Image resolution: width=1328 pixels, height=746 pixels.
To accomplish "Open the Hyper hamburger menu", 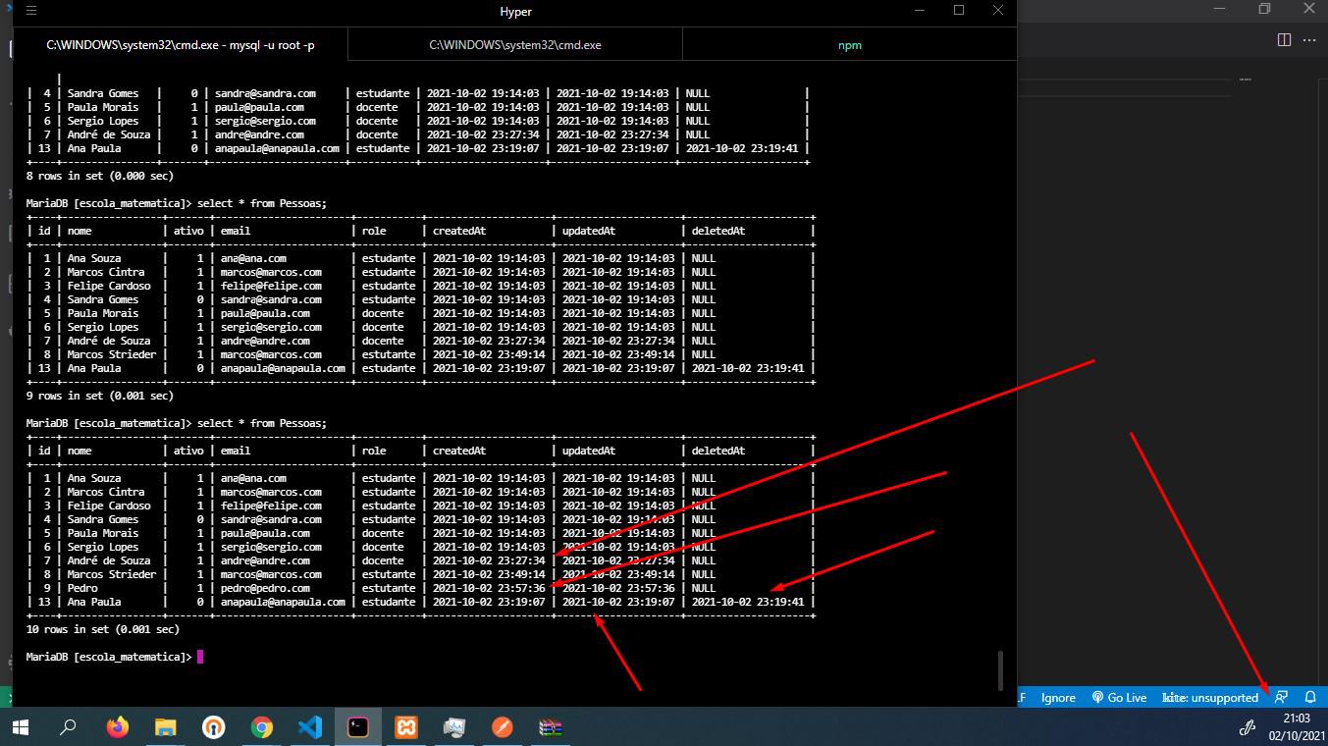I will click(31, 11).
